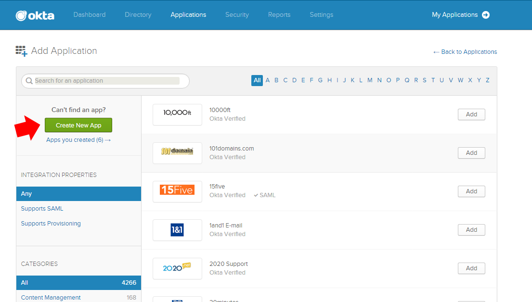Click the 15five app name

click(x=217, y=187)
